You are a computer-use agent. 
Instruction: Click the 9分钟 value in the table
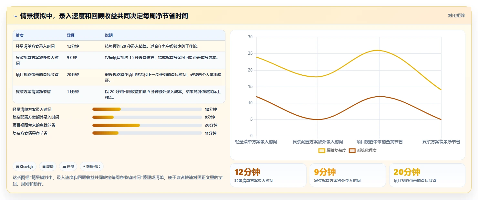pos(72,58)
